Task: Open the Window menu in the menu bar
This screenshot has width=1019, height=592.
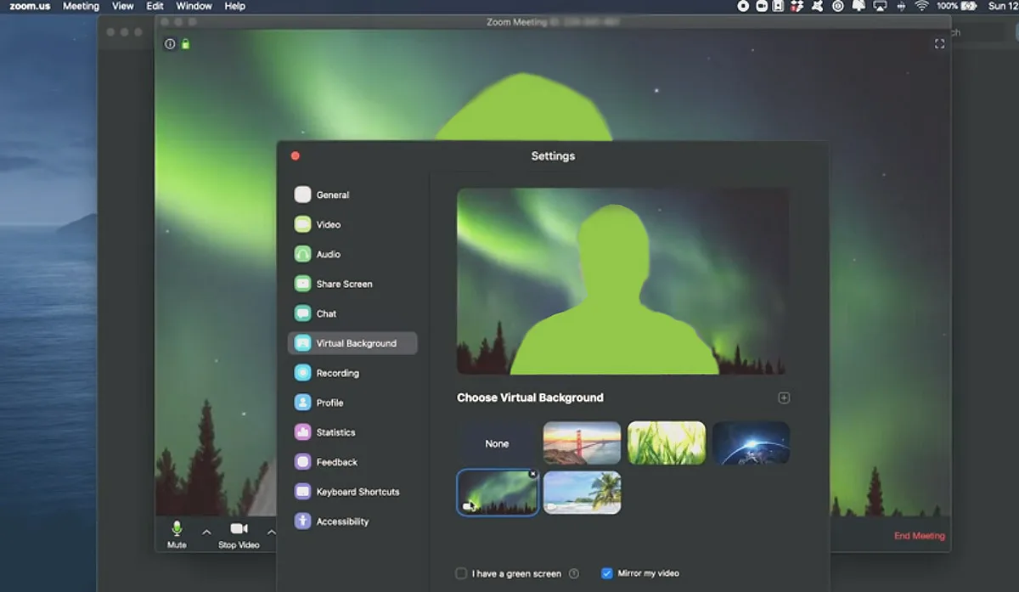Action: [194, 6]
